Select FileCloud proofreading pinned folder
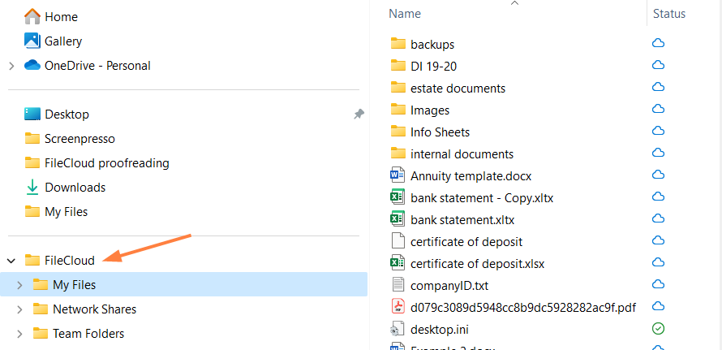 coord(106,163)
